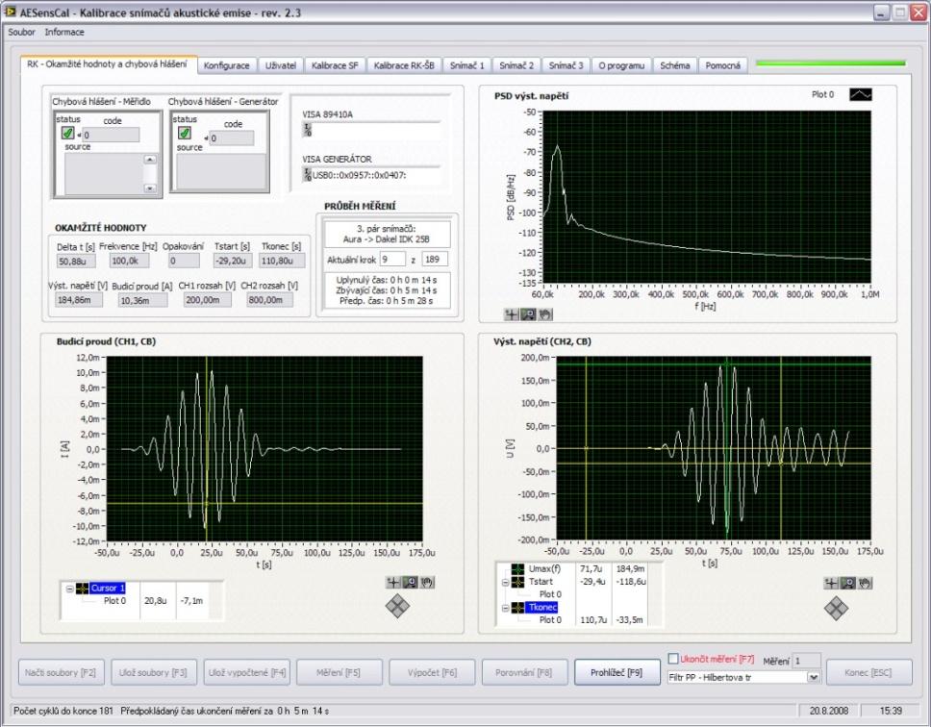Open the Filtr PP - Hilbertova tr dropdown

(814, 677)
